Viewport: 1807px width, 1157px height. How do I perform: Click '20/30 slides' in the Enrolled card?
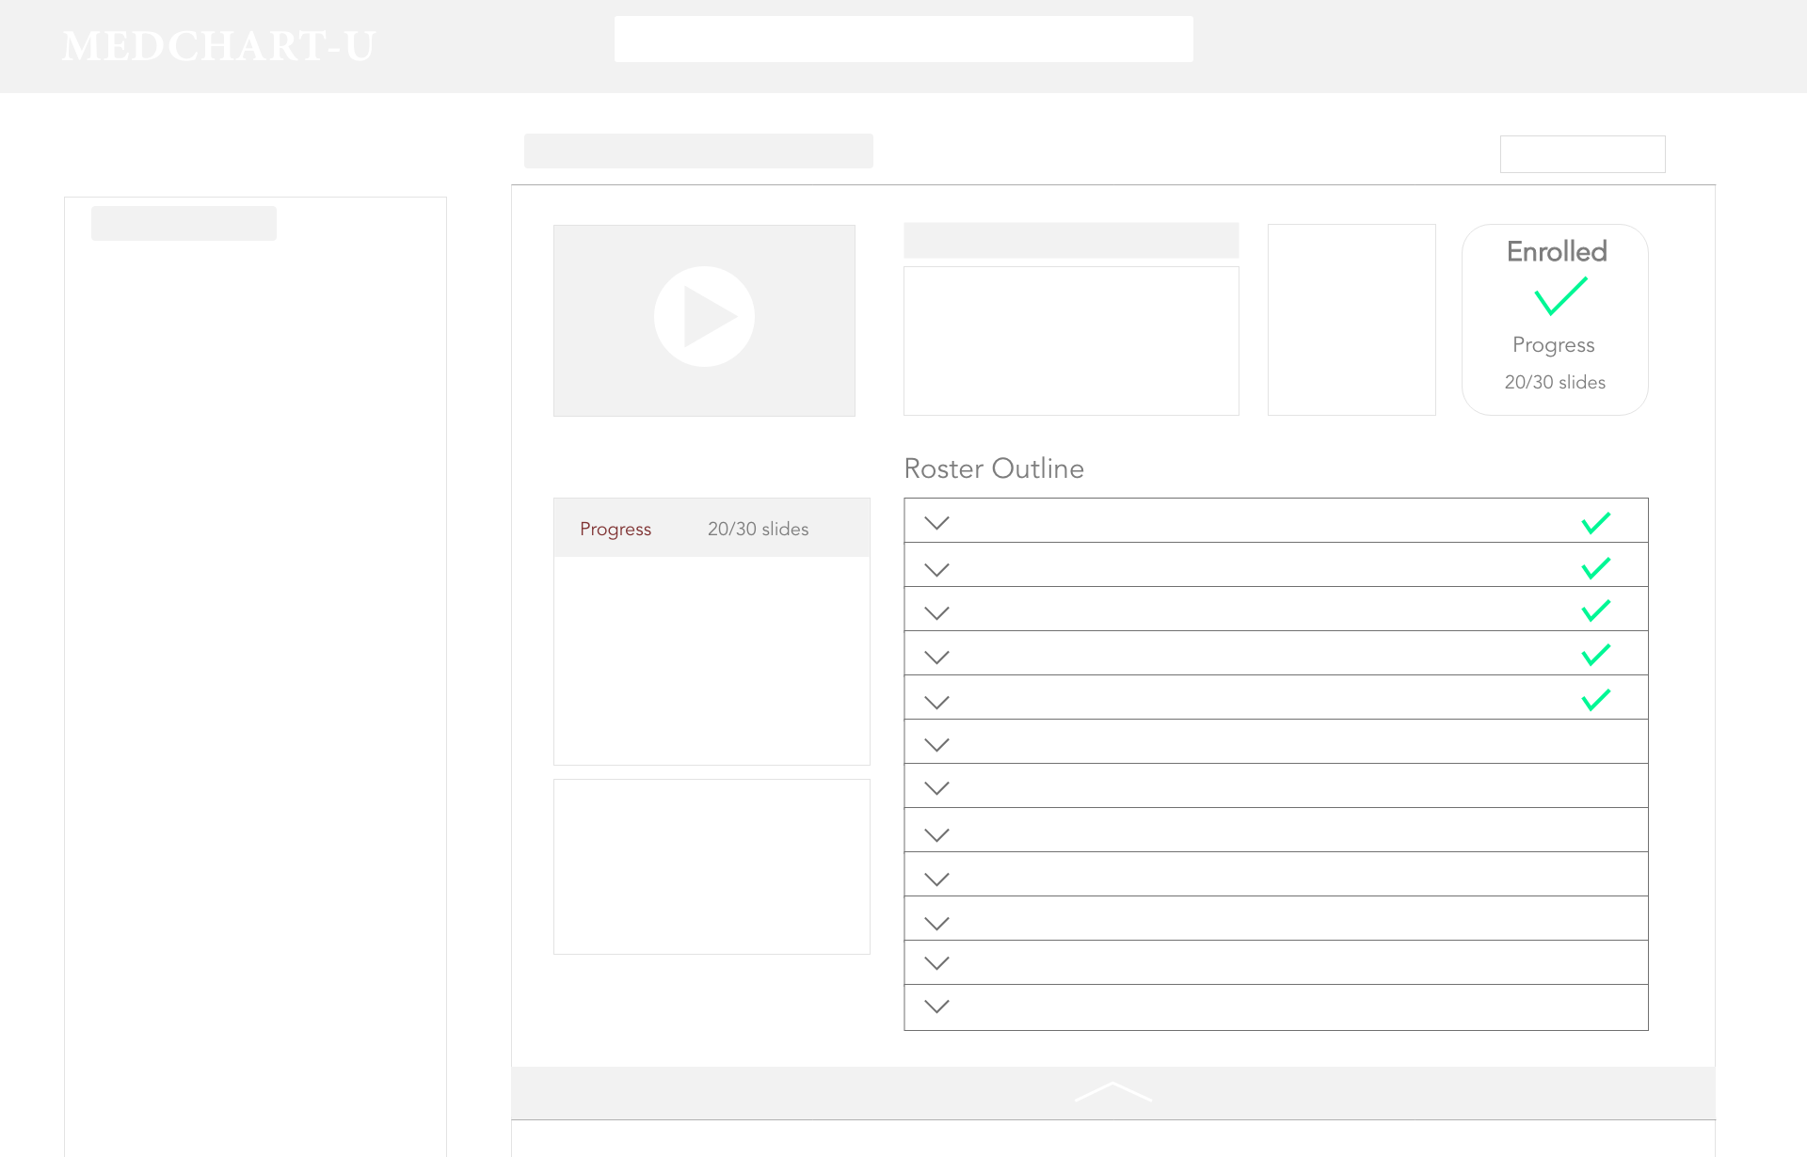(x=1555, y=382)
